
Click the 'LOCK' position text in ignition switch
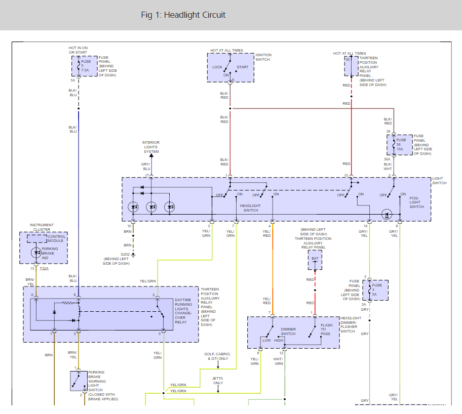tap(217, 67)
